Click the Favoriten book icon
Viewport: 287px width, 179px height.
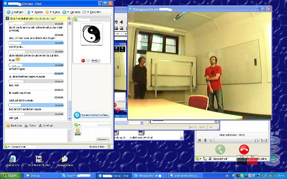85,12
